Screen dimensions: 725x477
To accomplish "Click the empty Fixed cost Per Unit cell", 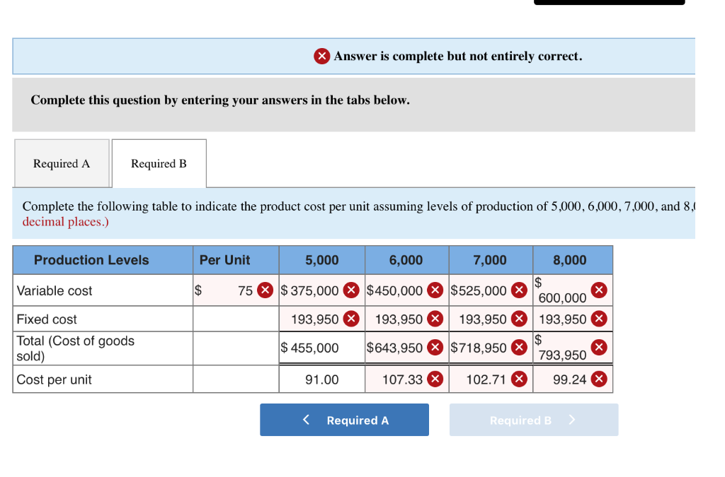I will point(236,319).
